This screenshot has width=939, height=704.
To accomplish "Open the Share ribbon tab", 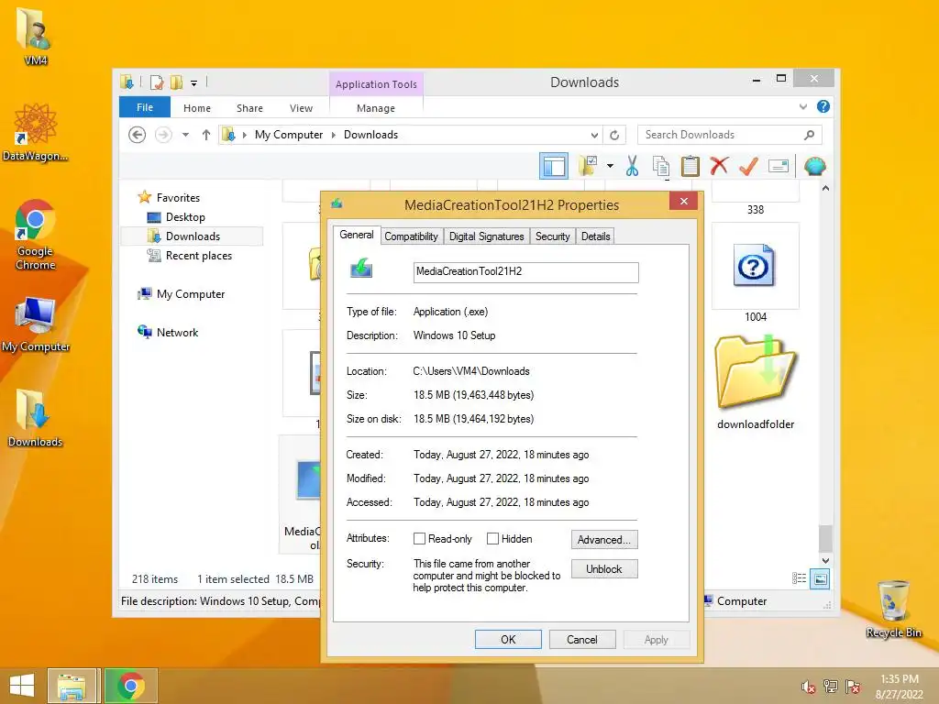I will coord(249,108).
